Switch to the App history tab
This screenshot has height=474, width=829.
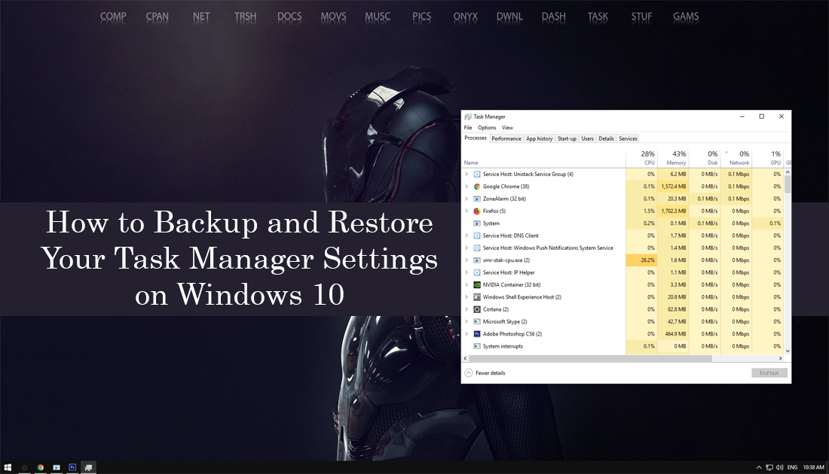coord(540,139)
